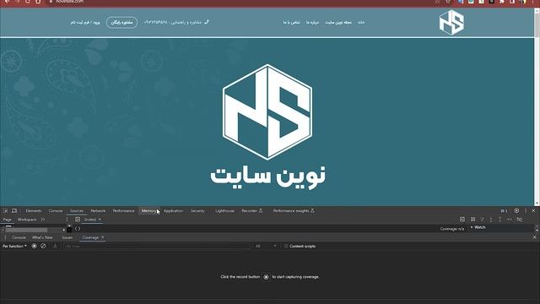Viewport: 540px width, 304px height.
Task: Open the Home nav link
Action: 361,23
